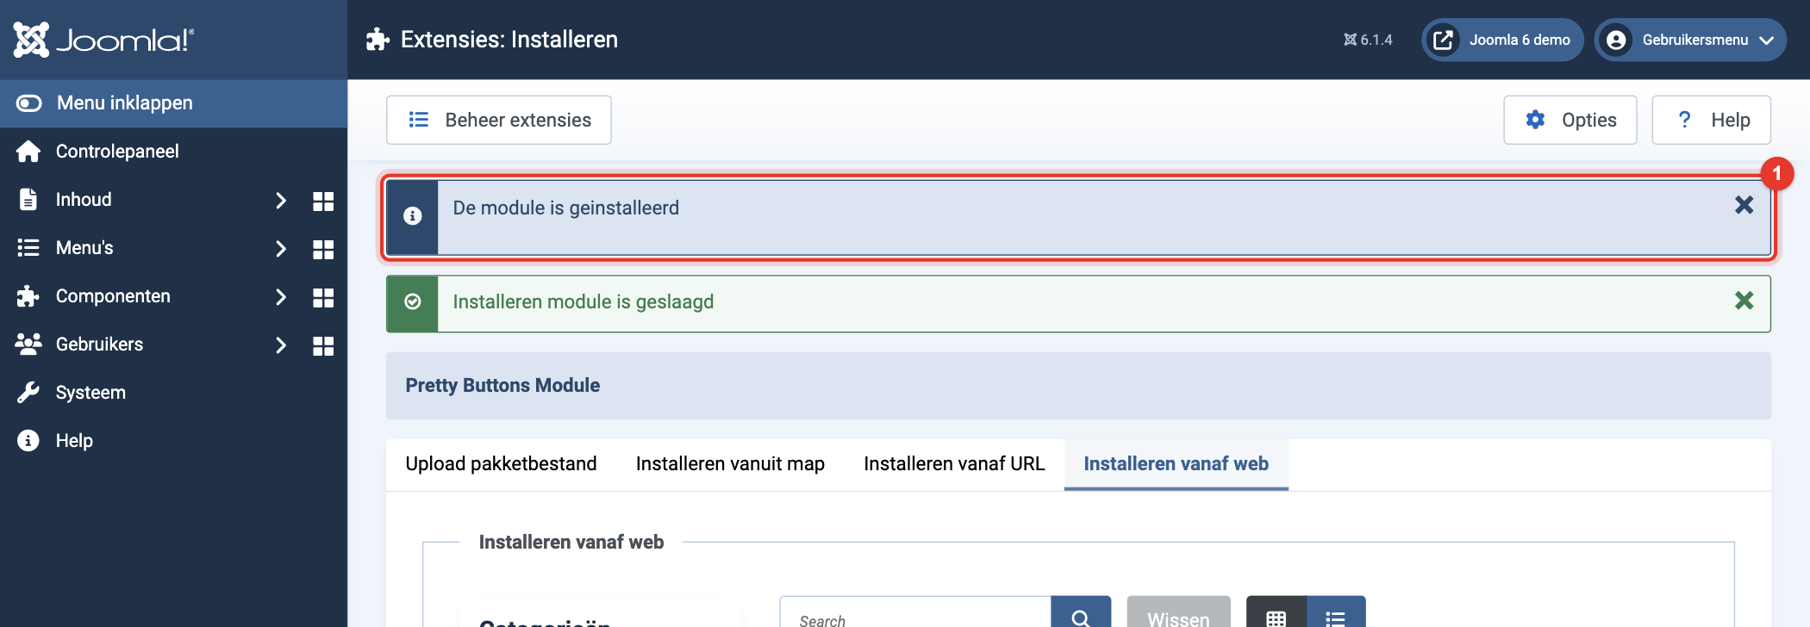Click the green success check icon
The image size is (1810, 627).
[413, 301]
